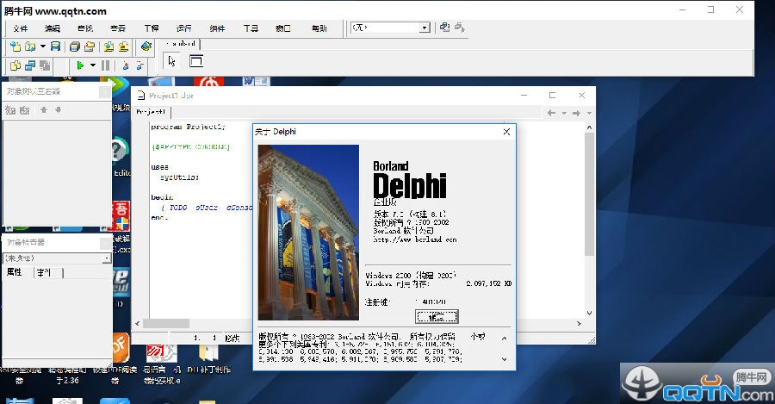Viewport: 775px width, 404px height.
Task: Open the Object Inspector instance dropdown
Action: tap(107, 258)
